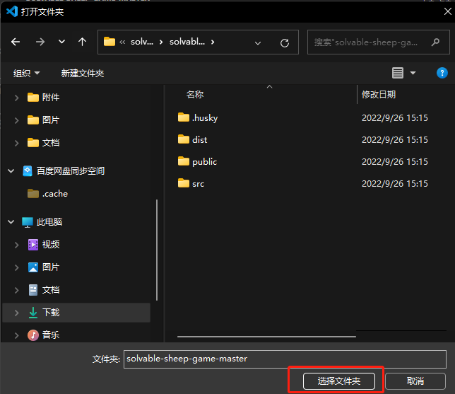Go up one folder level
Viewport: 455px width, 394px height.
coord(83,42)
